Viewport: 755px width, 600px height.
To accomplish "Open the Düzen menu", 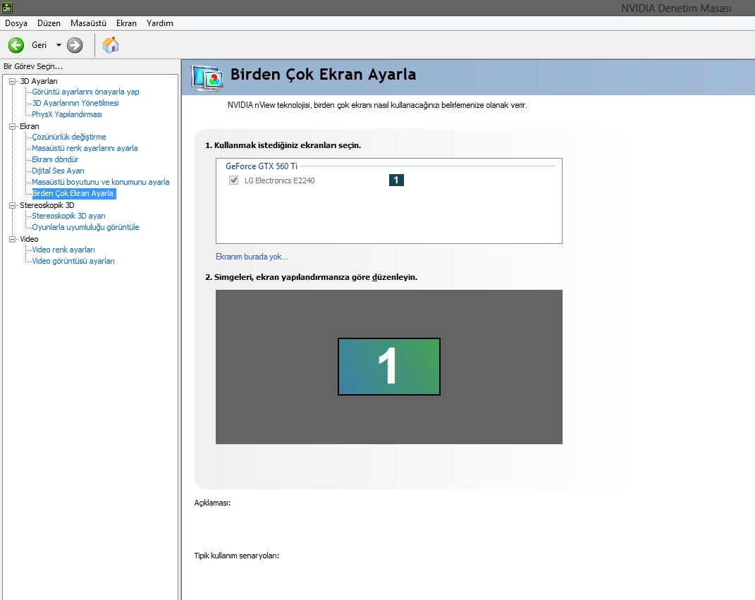I will (x=49, y=23).
